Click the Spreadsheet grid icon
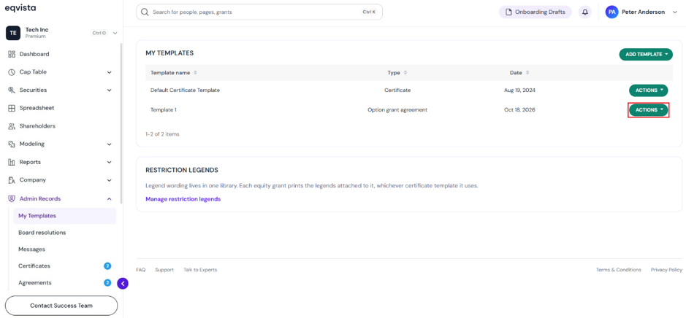 (x=12, y=108)
